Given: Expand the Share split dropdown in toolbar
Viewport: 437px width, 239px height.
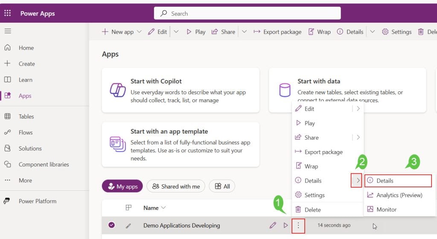Looking at the screenshot, I should (244, 32).
